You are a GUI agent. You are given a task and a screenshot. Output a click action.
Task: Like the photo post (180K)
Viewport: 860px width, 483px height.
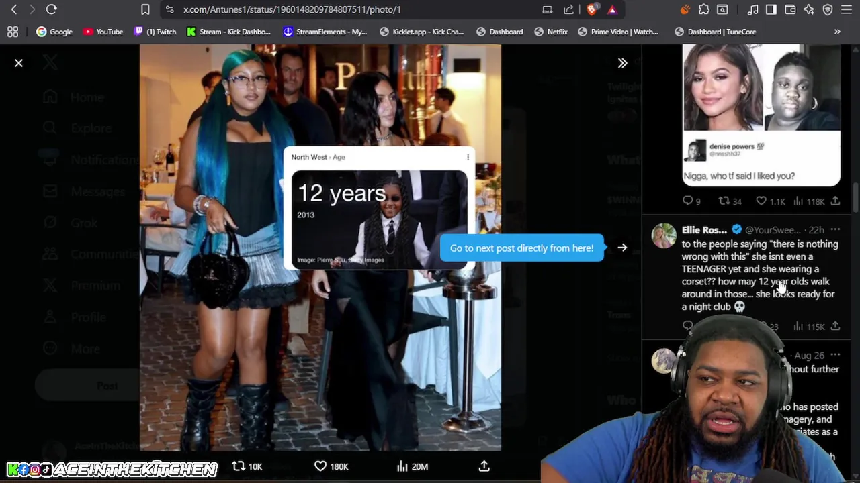point(331,466)
